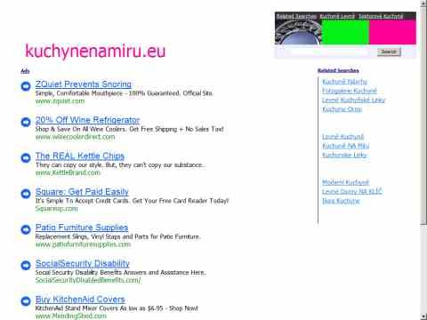Click the bullet icon beside Kettle Chips ad
This screenshot has height=320, width=427.
[26, 158]
